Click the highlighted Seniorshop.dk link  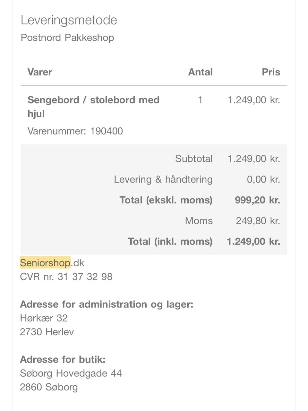tap(52, 263)
